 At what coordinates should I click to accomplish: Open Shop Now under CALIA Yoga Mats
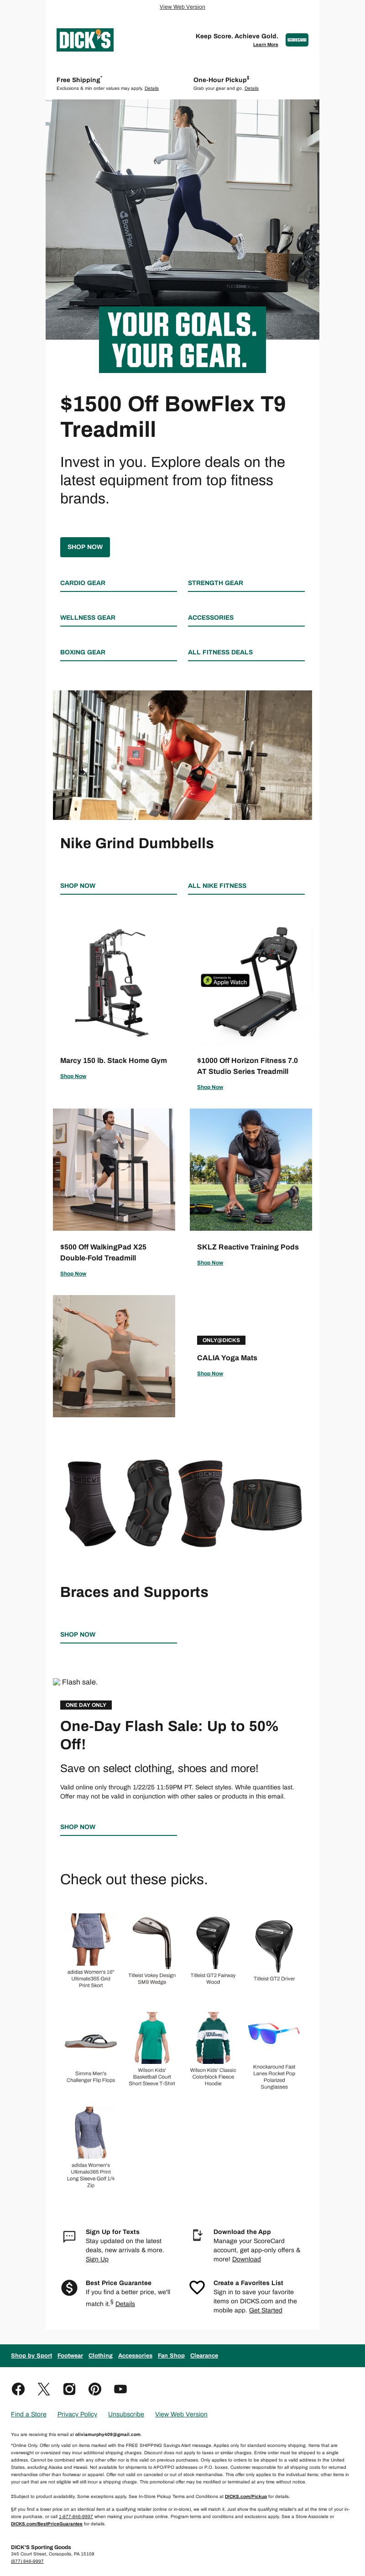210,1373
